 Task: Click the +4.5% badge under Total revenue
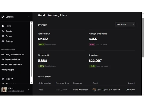point(41,44)
